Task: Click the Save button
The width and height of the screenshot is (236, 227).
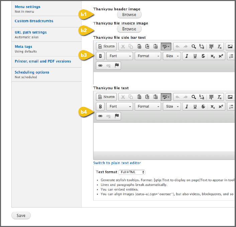Action: [x=21, y=216]
